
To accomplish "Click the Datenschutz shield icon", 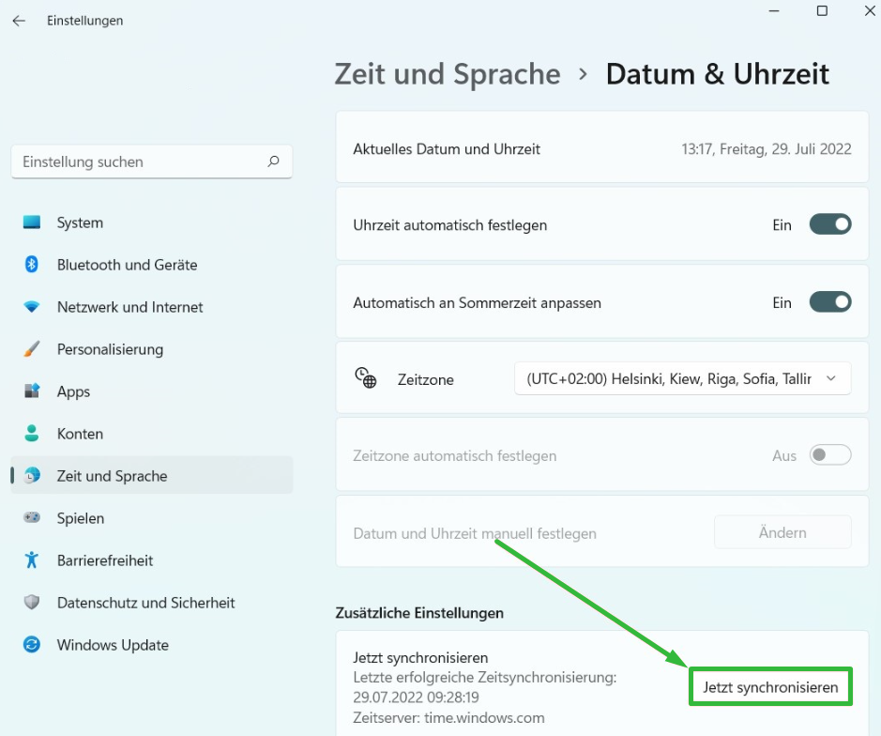I will point(32,602).
